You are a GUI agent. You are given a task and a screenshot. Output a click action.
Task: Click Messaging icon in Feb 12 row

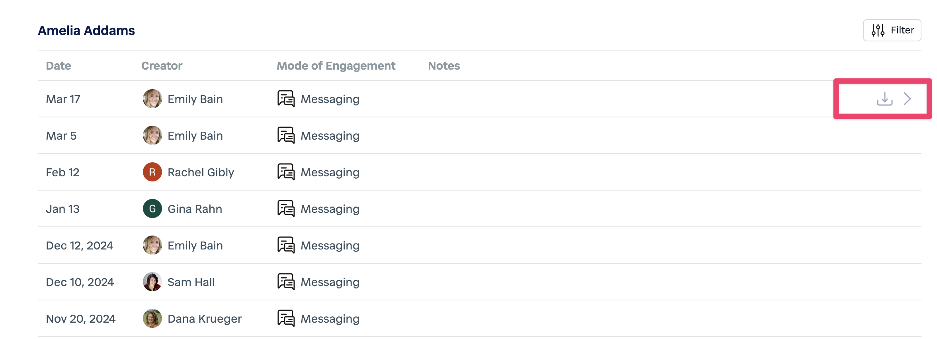tap(286, 172)
